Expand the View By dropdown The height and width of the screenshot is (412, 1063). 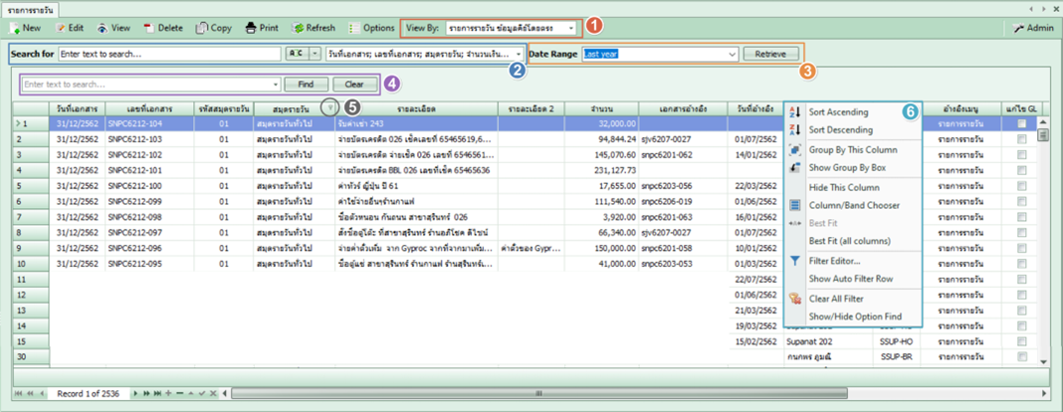[571, 28]
